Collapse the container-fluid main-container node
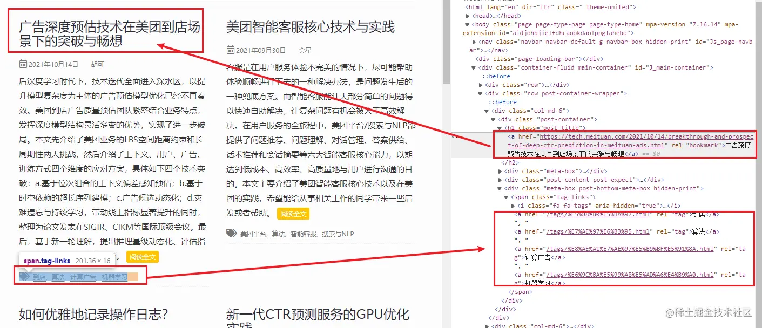 (474, 67)
